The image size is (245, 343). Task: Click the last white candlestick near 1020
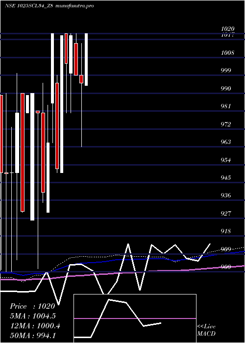coord(86,59)
